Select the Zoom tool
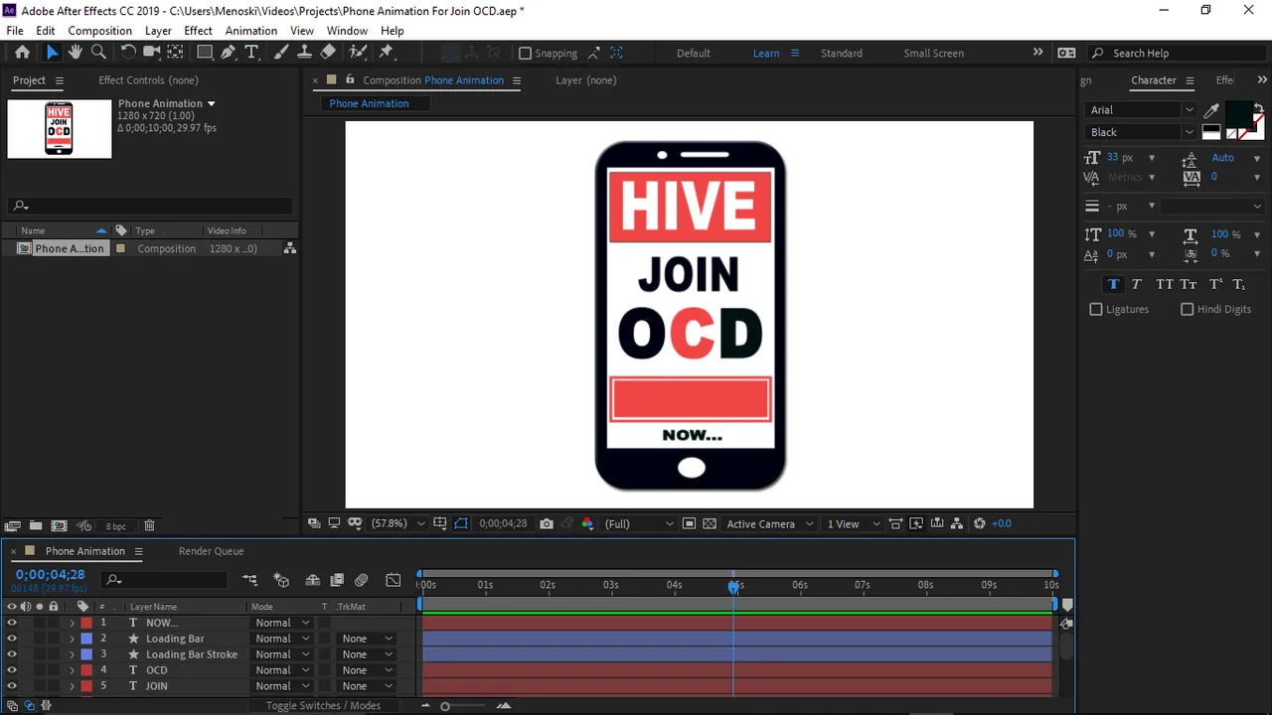The width and height of the screenshot is (1272, 715). 98,53
